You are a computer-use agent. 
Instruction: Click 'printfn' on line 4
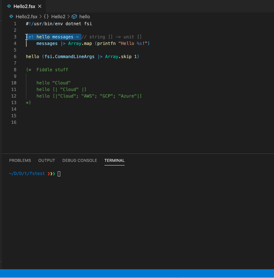(x=106, y=43)
